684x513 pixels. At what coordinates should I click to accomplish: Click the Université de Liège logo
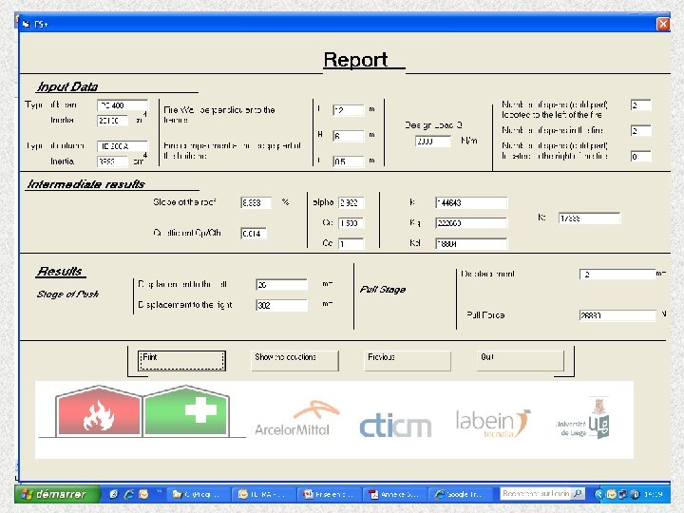pos(582,418)
